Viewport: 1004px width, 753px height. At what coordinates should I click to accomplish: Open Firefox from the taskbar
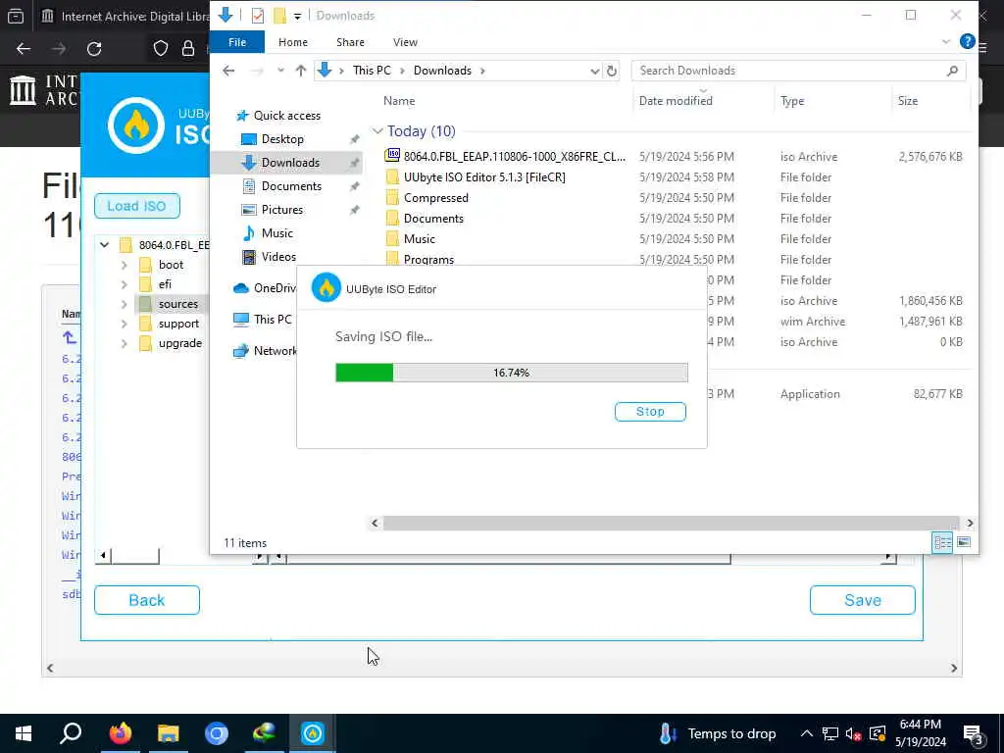tap(120, 733)
